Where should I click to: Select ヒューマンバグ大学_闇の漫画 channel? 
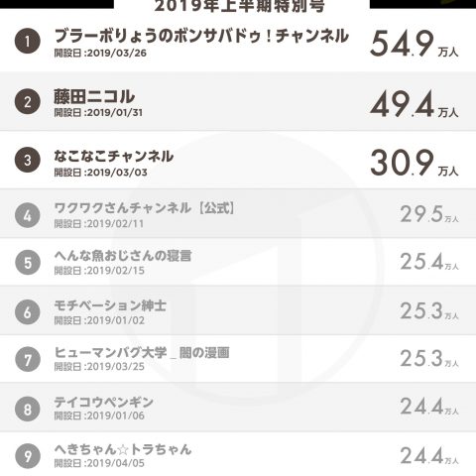click(x=142, y=352)
